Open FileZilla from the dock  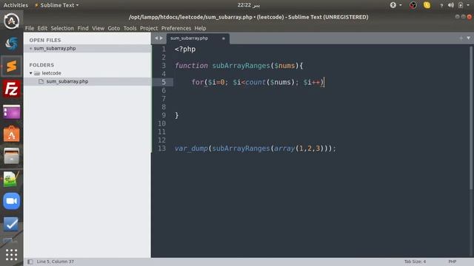[x=12, y=89]
